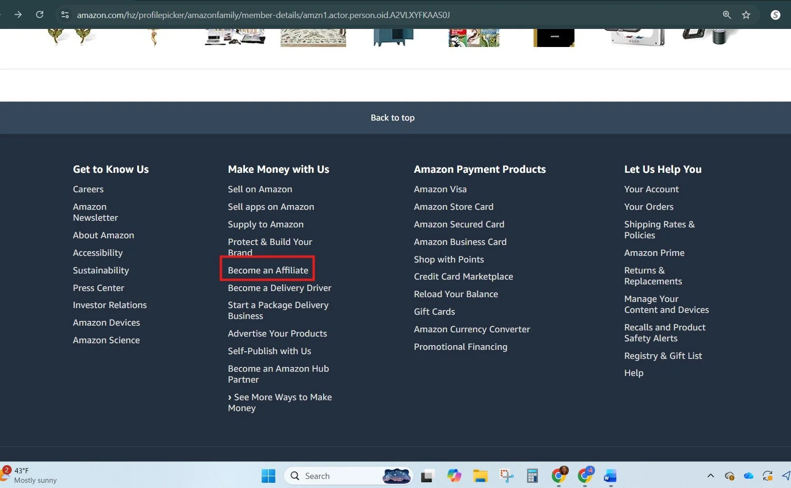This screenshot has height=488, width=791.
Task: Click the Chrome profile avatar
Action: [x=775, y=15]
